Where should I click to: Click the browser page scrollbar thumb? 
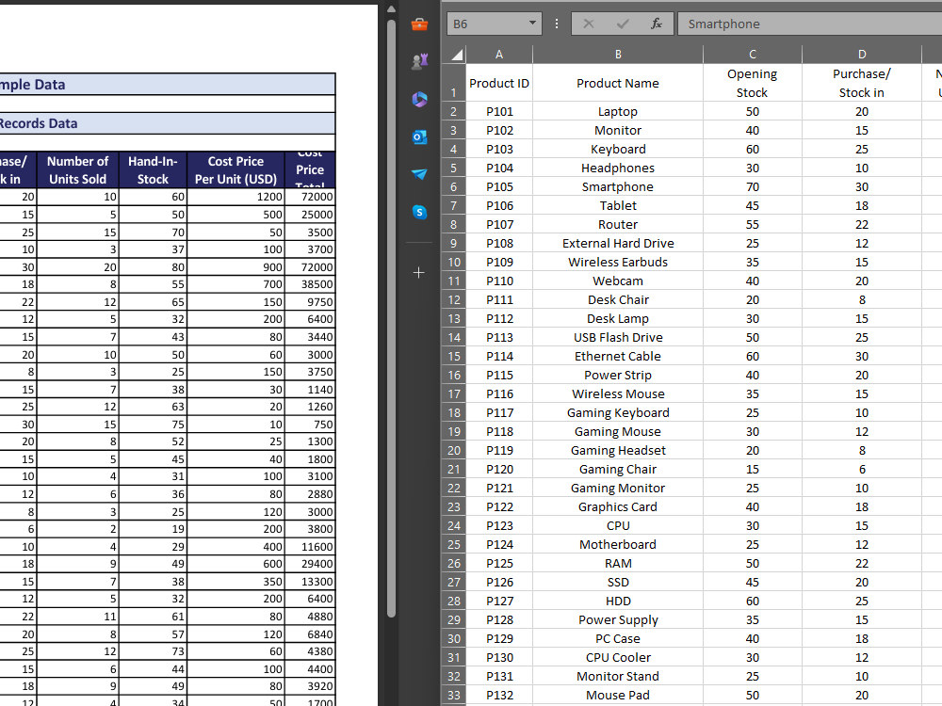pos(391,318)
